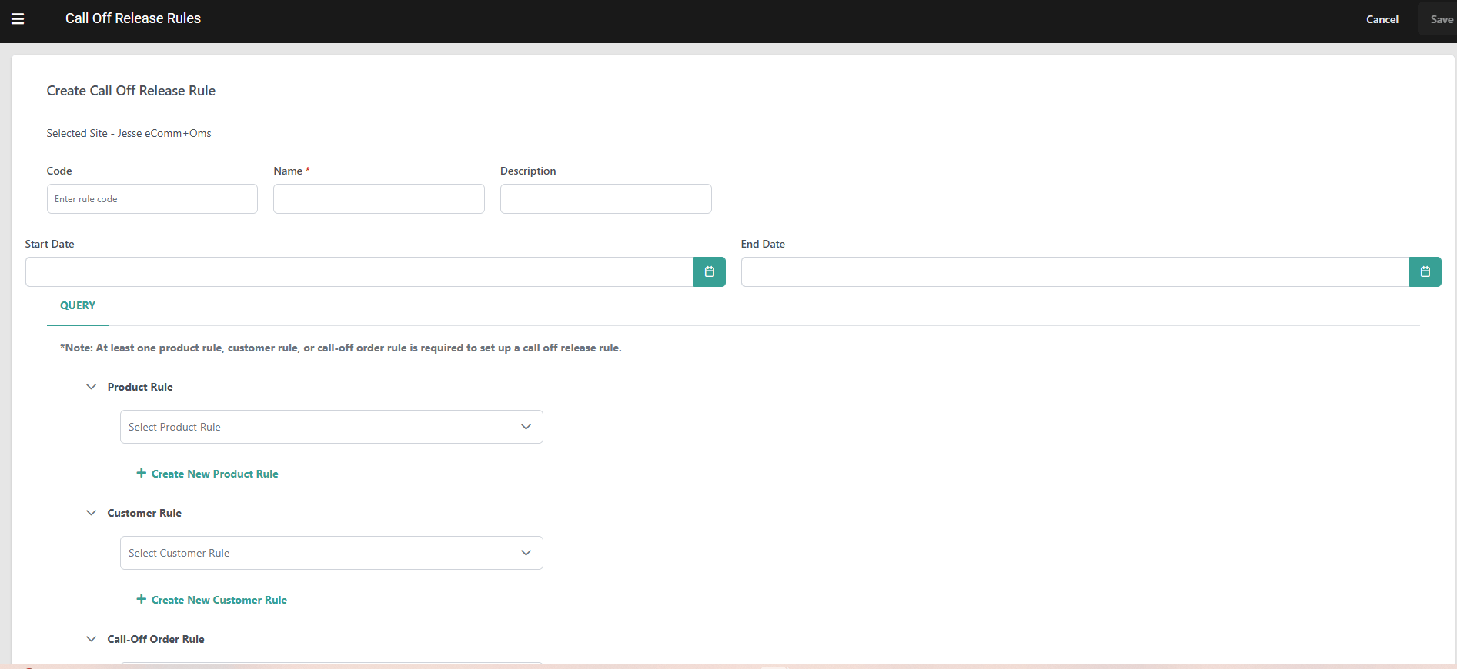The height and width of the screenshot is (669, 1457).
Task: Collapse the Product Rule section
Action: 91,387
